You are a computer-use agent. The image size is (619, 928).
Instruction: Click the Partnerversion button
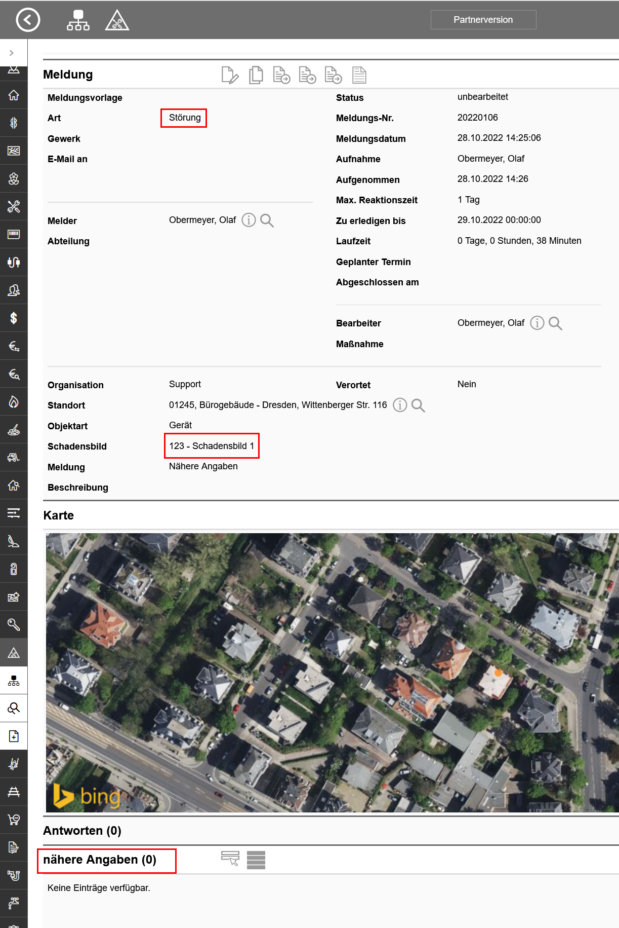click(483, 20)
